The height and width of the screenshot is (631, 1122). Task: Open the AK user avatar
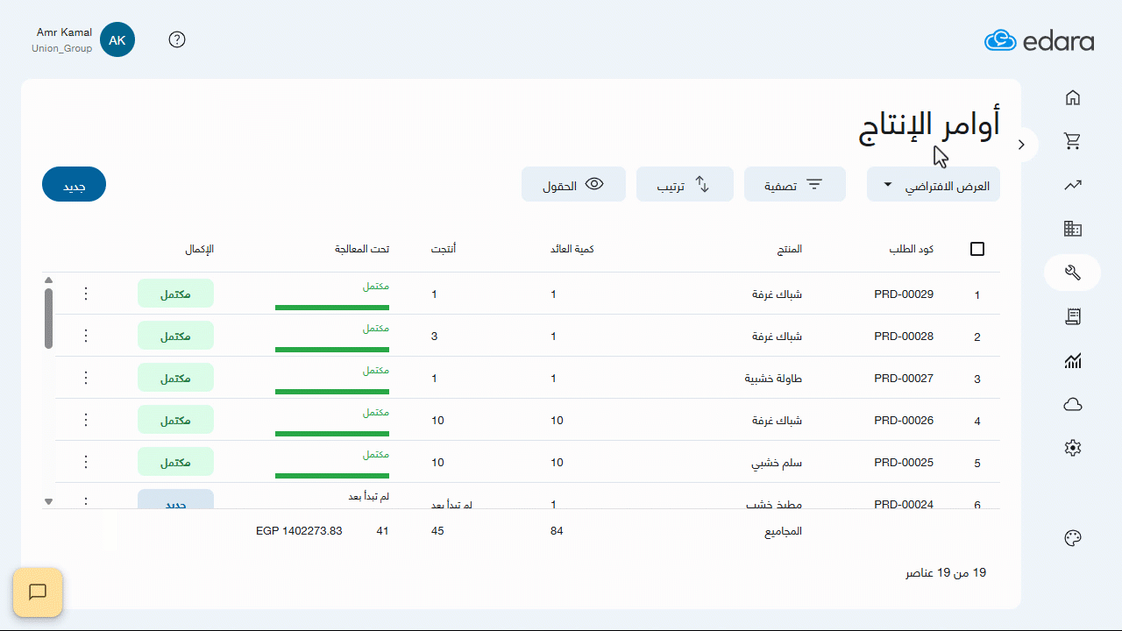pyautogui.click(x=117, y=39)
